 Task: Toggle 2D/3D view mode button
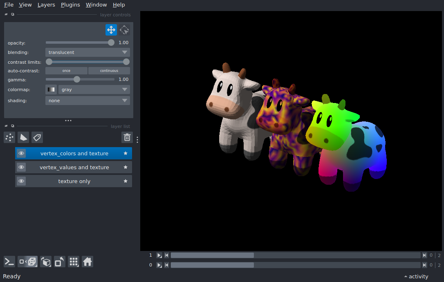(28, 262)
